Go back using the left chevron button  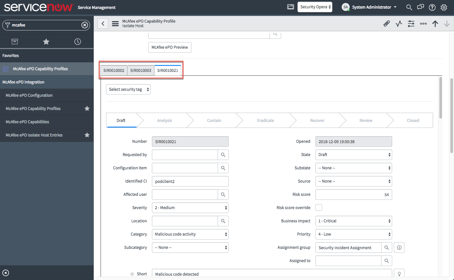(x=103, y=24)
